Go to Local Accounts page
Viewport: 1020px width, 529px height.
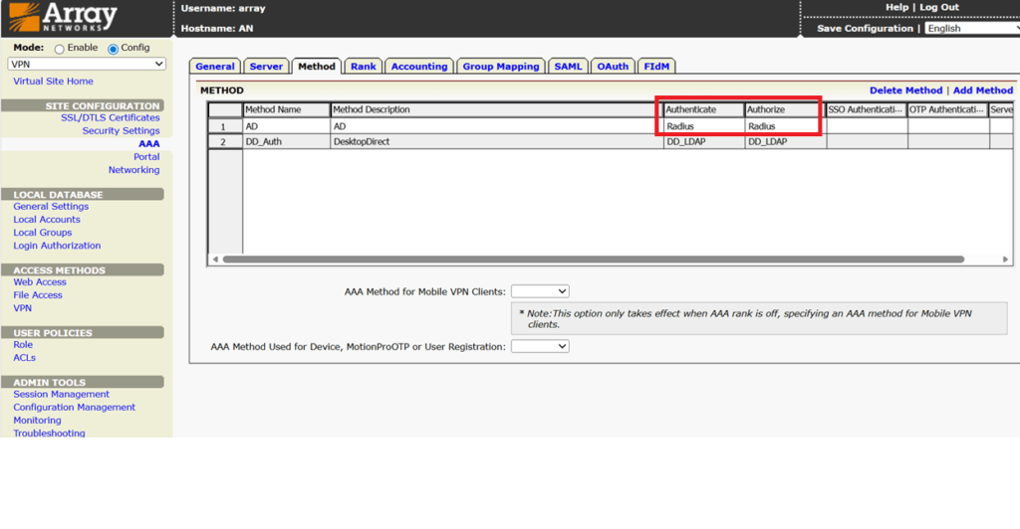(x=47, y=220)
